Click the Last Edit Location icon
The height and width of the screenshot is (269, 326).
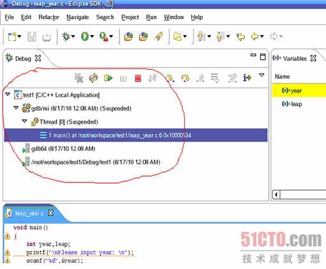(241, 37)
